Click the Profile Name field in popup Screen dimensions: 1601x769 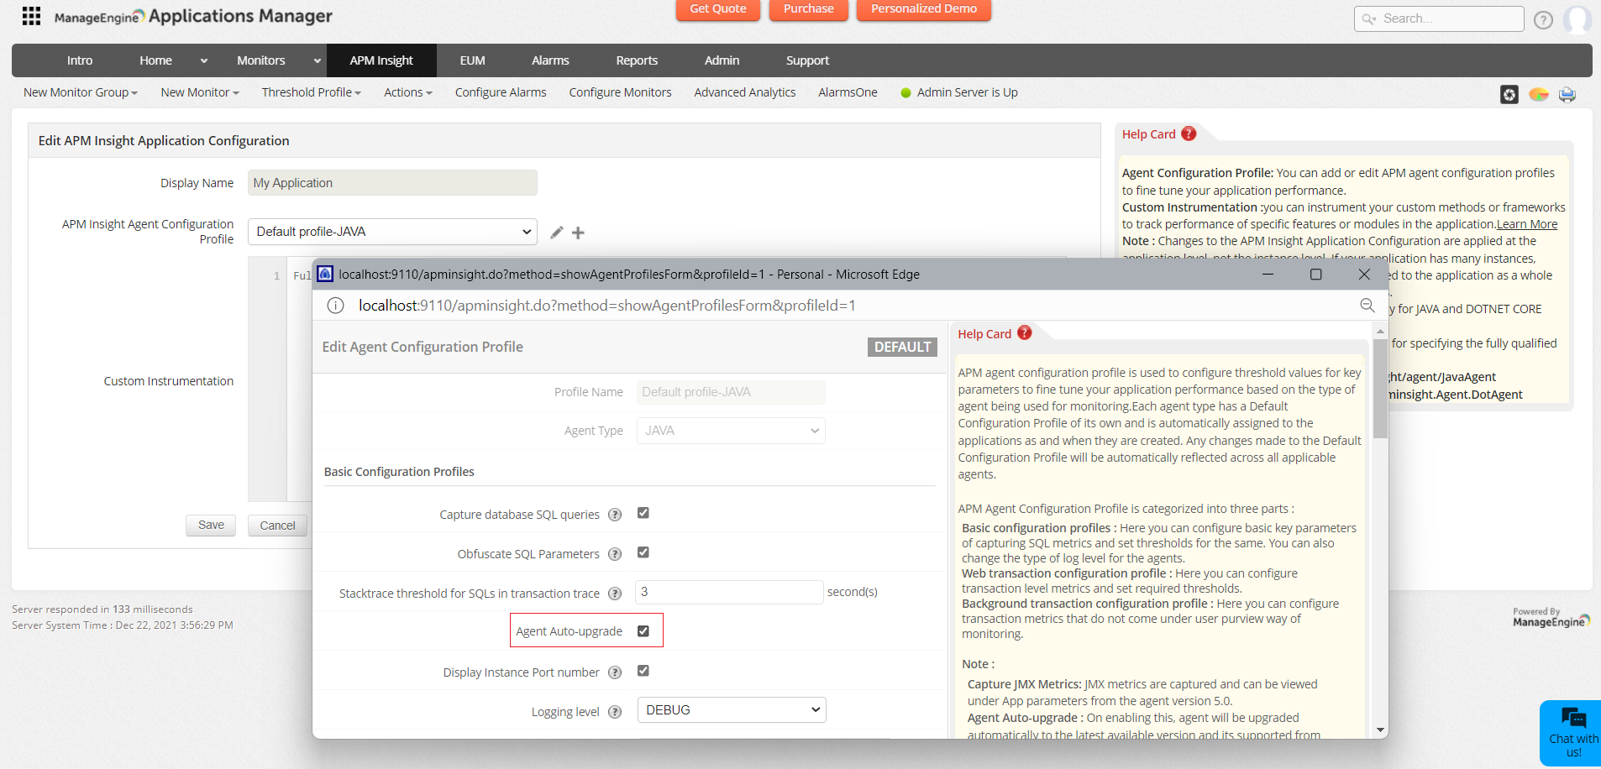(731, 392)
